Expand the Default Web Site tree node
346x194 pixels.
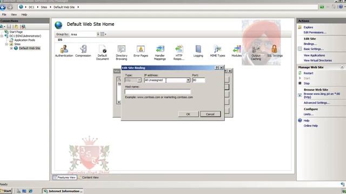tap(11, 48)
